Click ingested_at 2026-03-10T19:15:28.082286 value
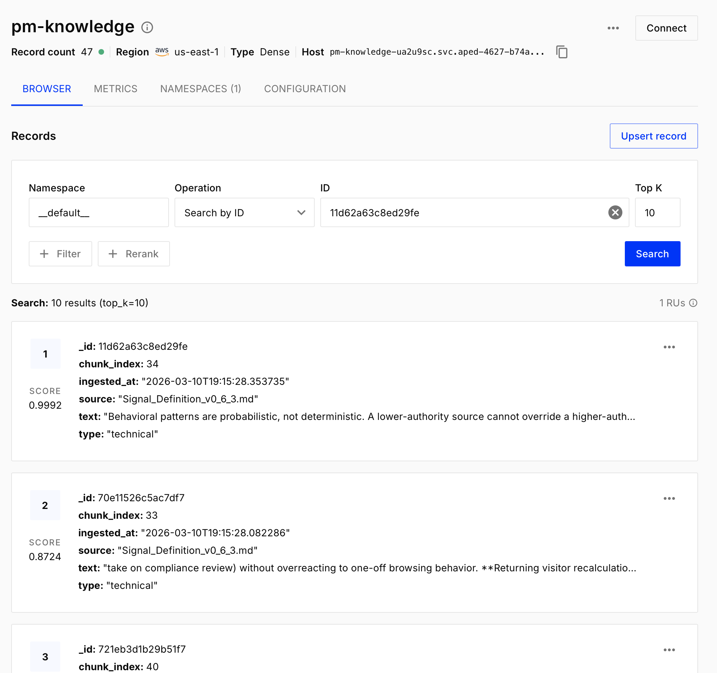 click(215, 533)
